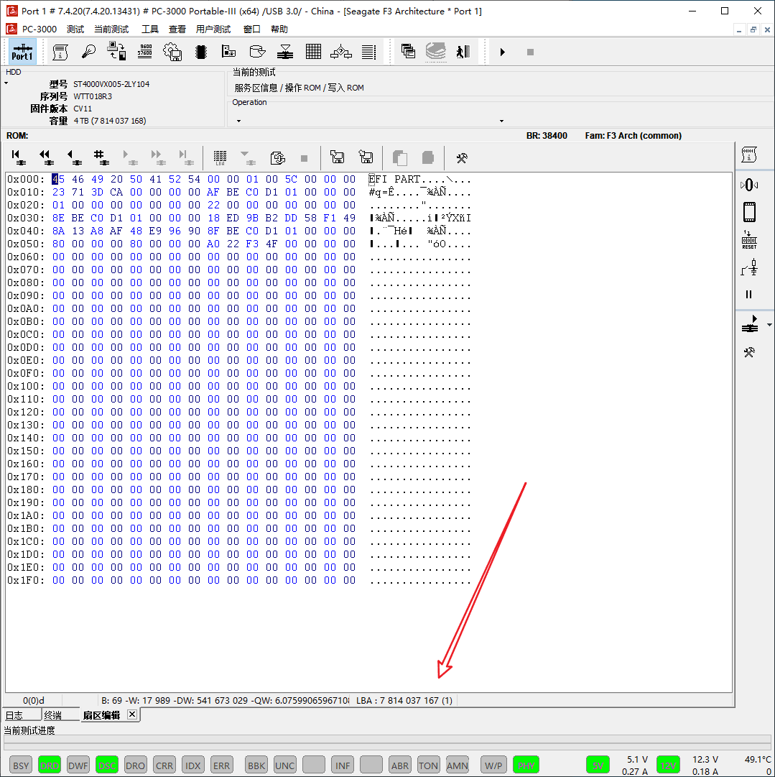Click the disk platters stack icon
Viewport: 775px width, 777px height.
pyautogui.click(x=436, y=52)
